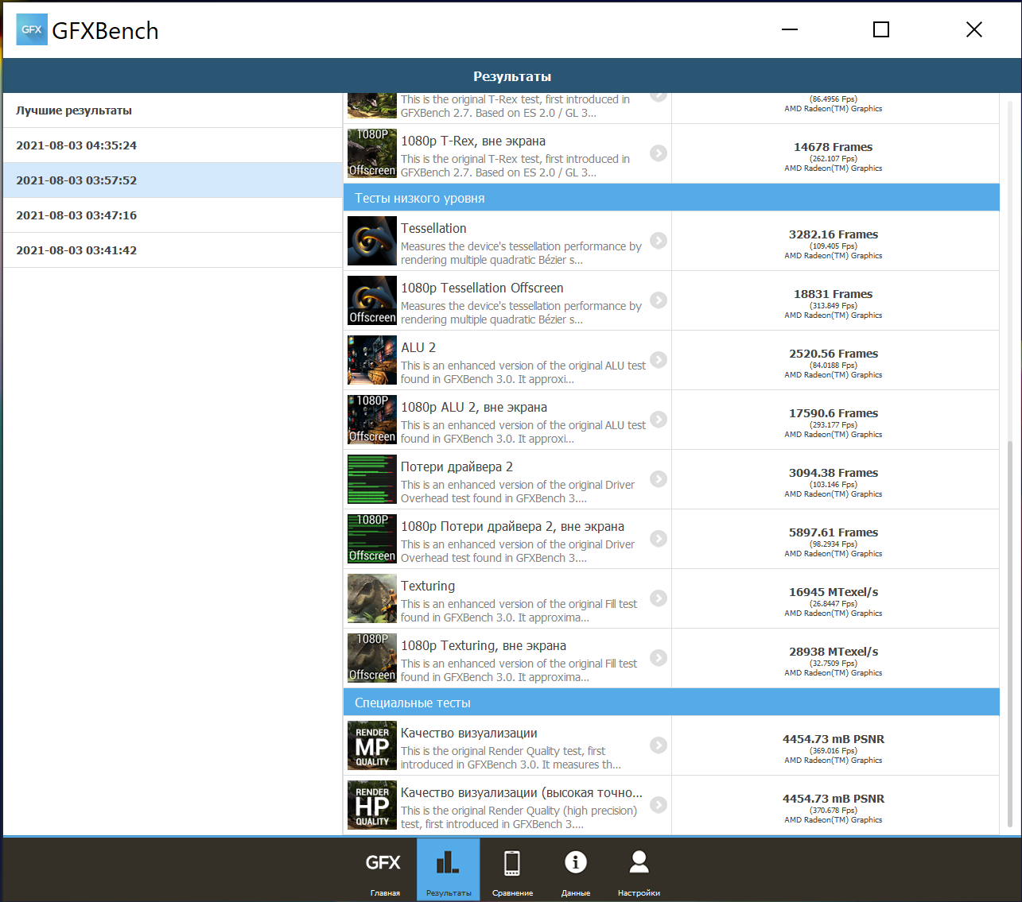This screenshot has width=1022, height=902.
Task: Click the Tessellation test title
Action: coord(433,228)
